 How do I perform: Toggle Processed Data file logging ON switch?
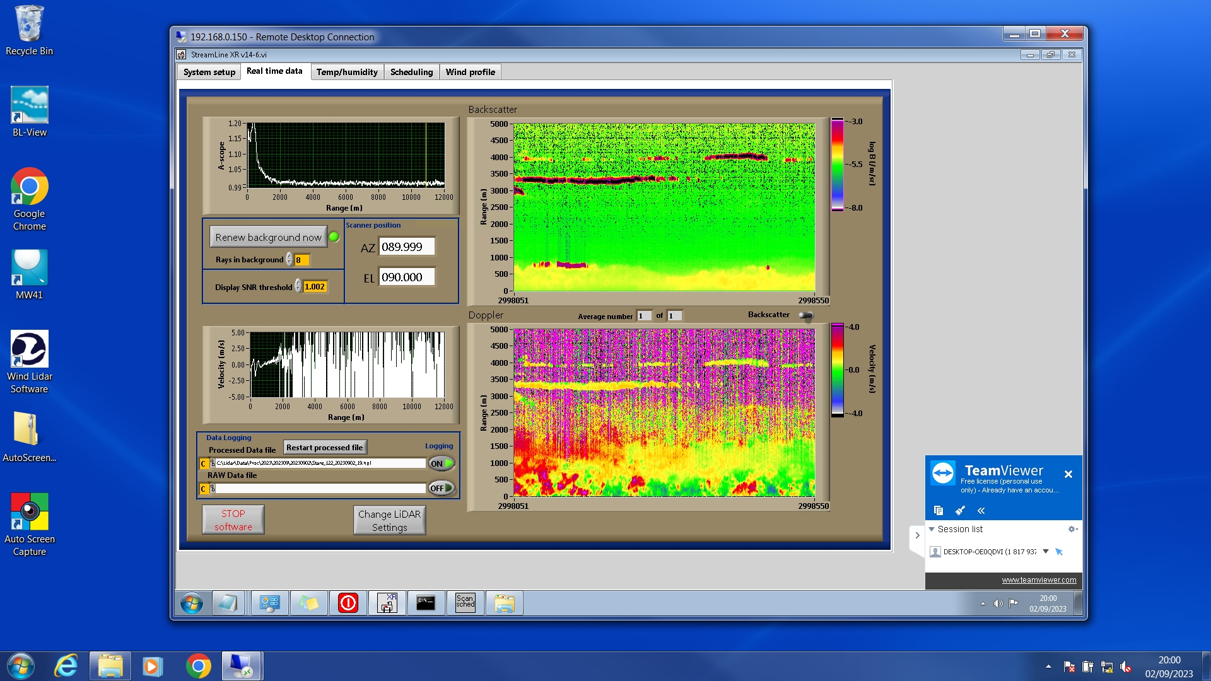[441, 463]
